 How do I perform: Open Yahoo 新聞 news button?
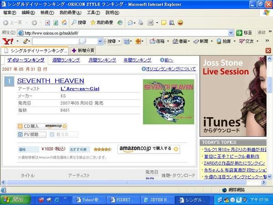(x=201, y=41)
